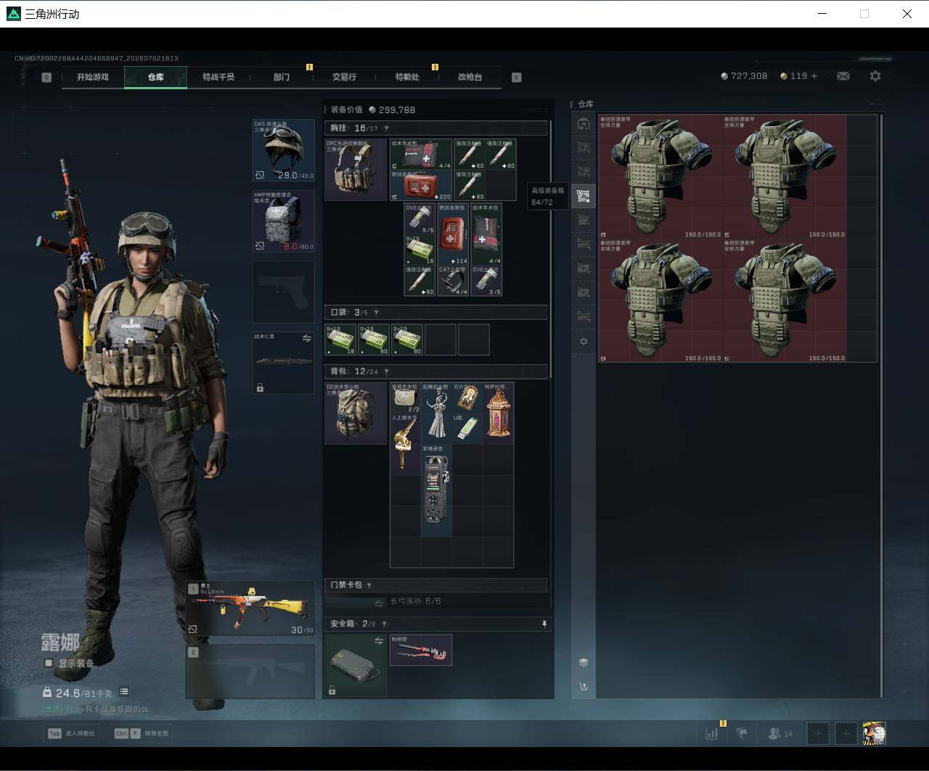Click the Ctrl F 转移全部 button
Image resolution: width=929 pixels, height=771 pixels.
(x=142, y=733)
